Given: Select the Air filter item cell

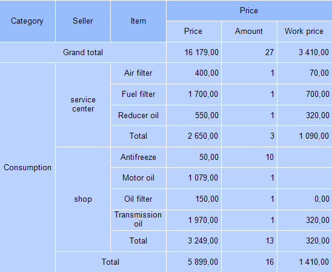Looking at the screenshot, I should [x=138, y=73].
